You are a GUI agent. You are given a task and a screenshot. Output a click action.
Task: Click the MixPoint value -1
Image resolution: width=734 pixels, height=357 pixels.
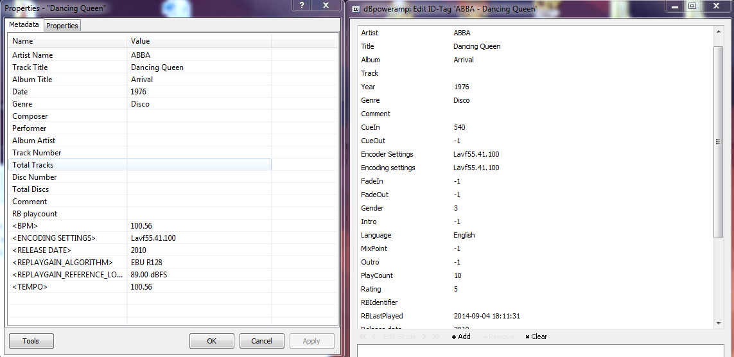457,248
